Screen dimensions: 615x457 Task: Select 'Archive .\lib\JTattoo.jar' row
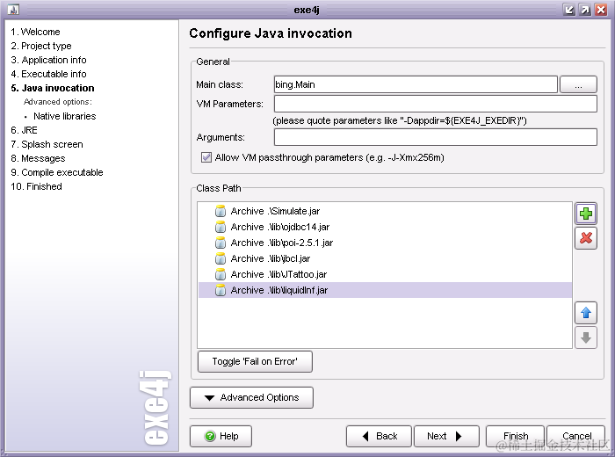(385, 274)
